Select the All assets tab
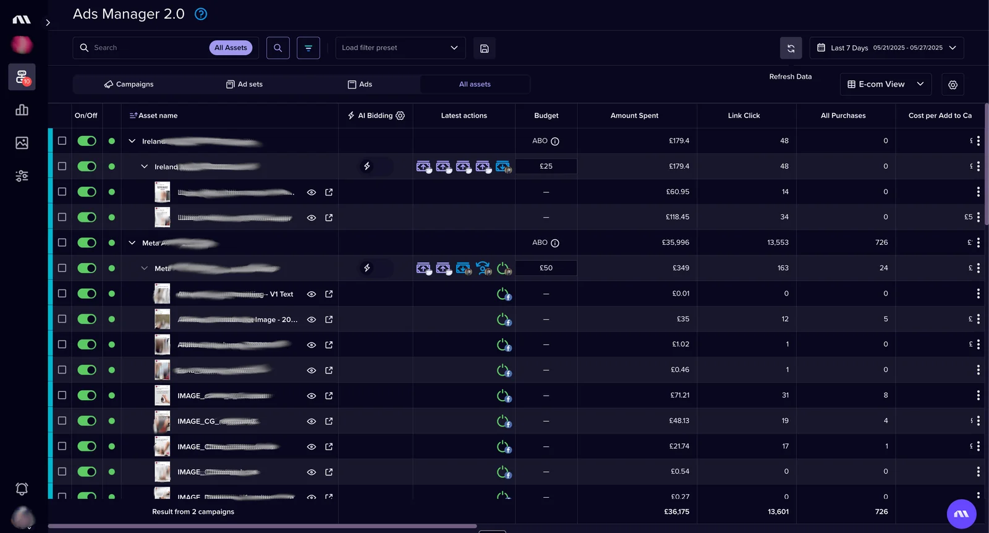This screenshot has width=989, height=533. tap(475, 84)
